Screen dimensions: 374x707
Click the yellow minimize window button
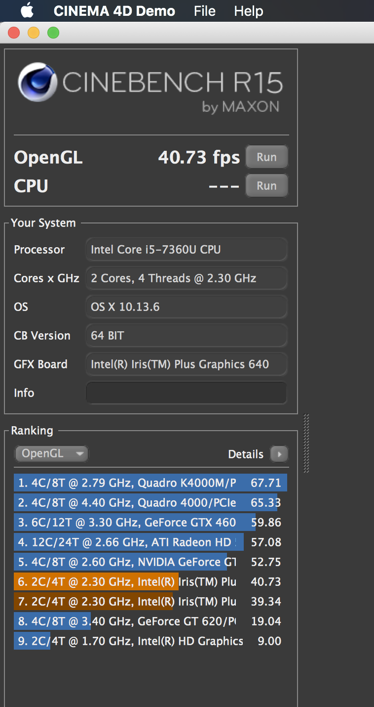point(34,33)
